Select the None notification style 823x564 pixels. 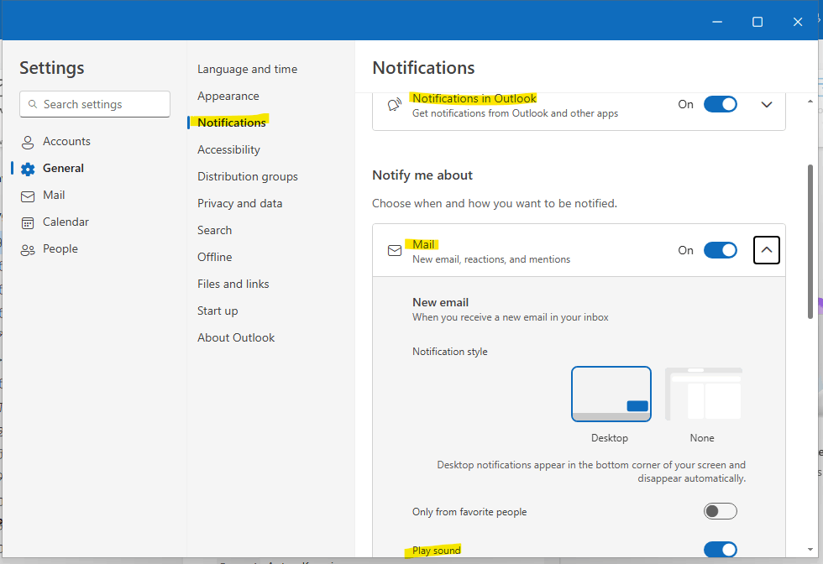pos(704,394)
